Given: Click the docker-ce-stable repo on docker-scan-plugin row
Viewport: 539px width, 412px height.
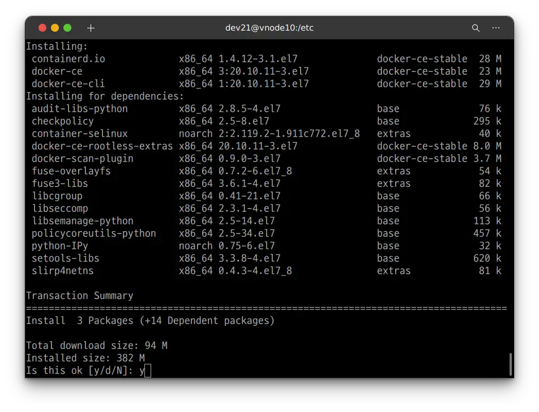Looking at the screenshot, I should coord(422,158).
